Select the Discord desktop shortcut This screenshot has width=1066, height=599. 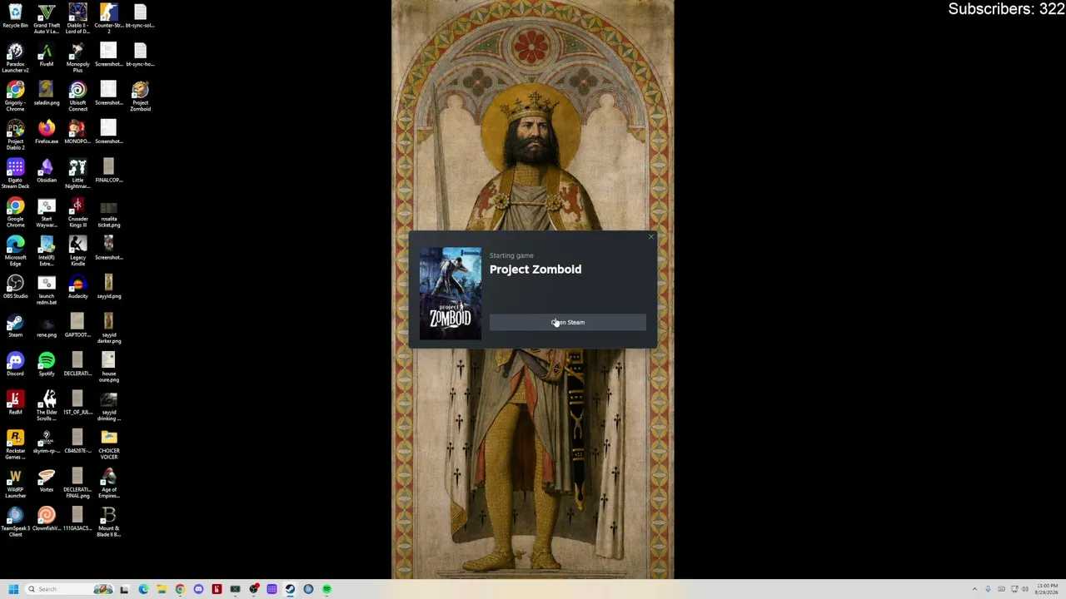tap(15, 364)
